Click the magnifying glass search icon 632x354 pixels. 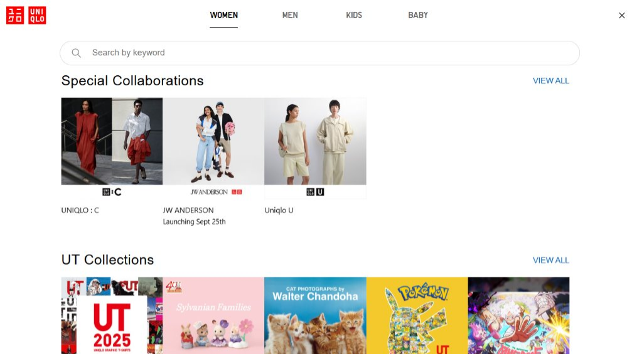pos(77,53)
